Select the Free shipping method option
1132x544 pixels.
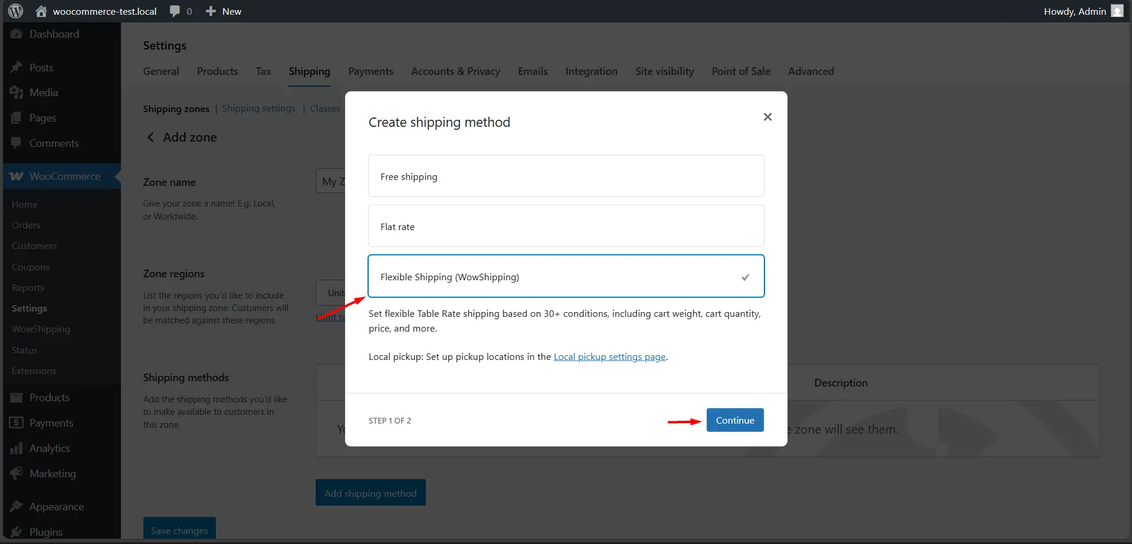tap(565, 175)
